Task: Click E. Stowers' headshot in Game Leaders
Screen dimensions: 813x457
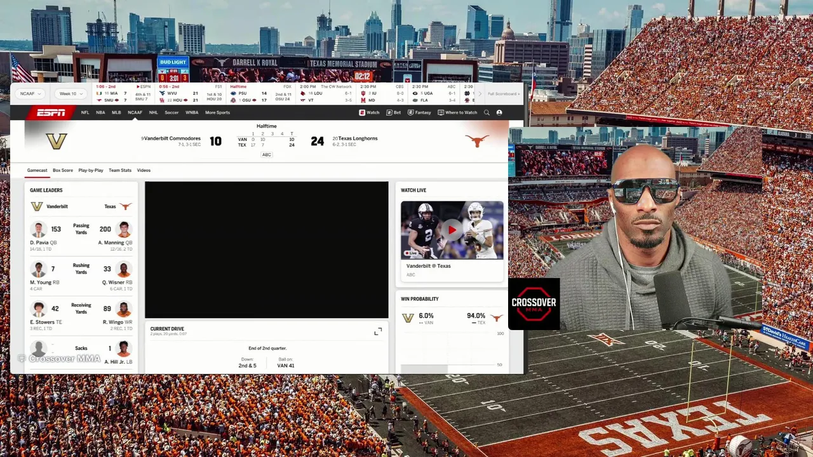Action: 39,309
